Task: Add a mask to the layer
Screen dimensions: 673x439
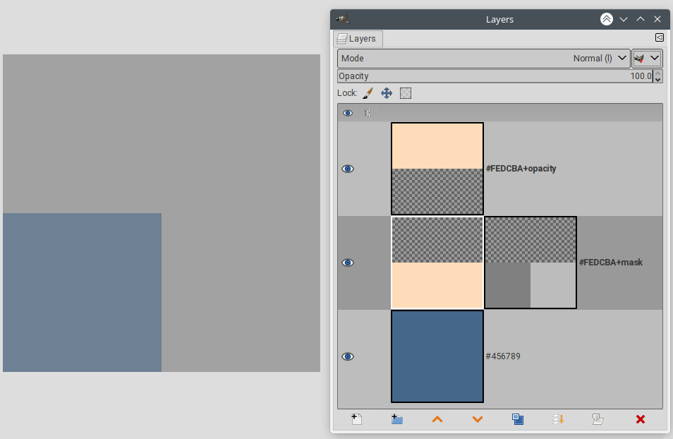Action: [x=598, y=419]
